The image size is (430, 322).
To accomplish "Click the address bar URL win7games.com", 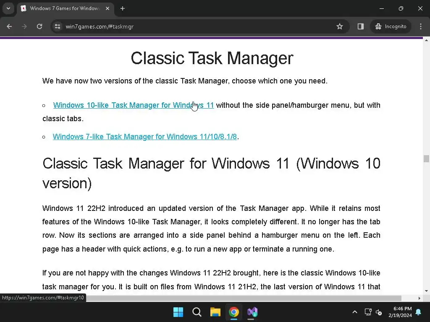I will point(100,26).
